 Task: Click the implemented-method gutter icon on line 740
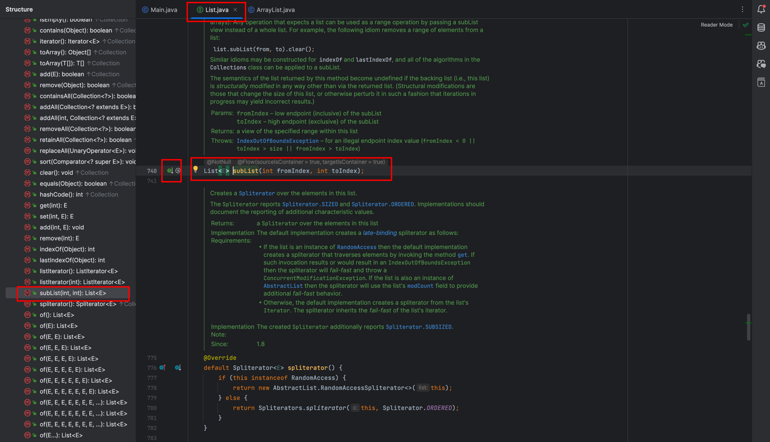click(170, 171)
